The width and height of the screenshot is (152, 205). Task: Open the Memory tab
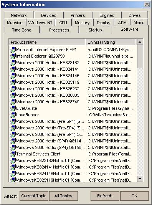[82, 23]
